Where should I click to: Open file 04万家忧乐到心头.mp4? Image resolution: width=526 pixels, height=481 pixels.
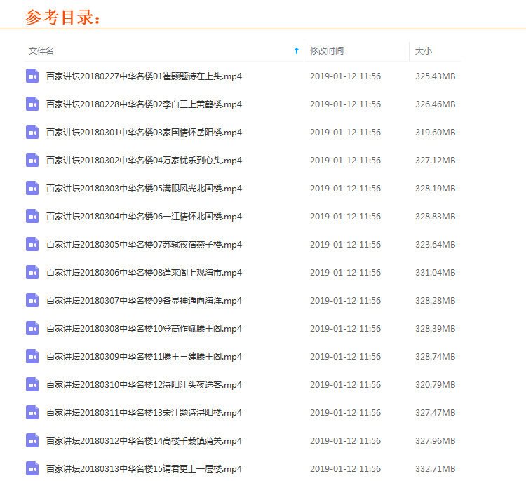(144, 160)
